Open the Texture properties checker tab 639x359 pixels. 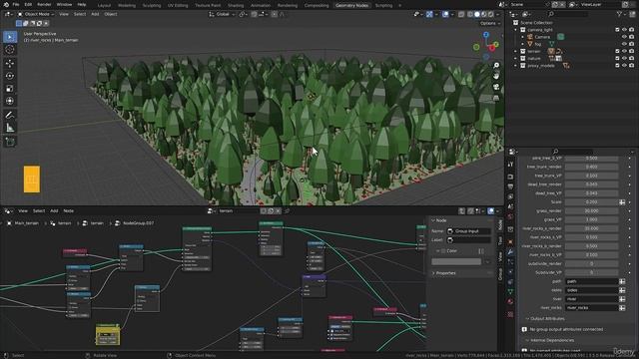510,314
